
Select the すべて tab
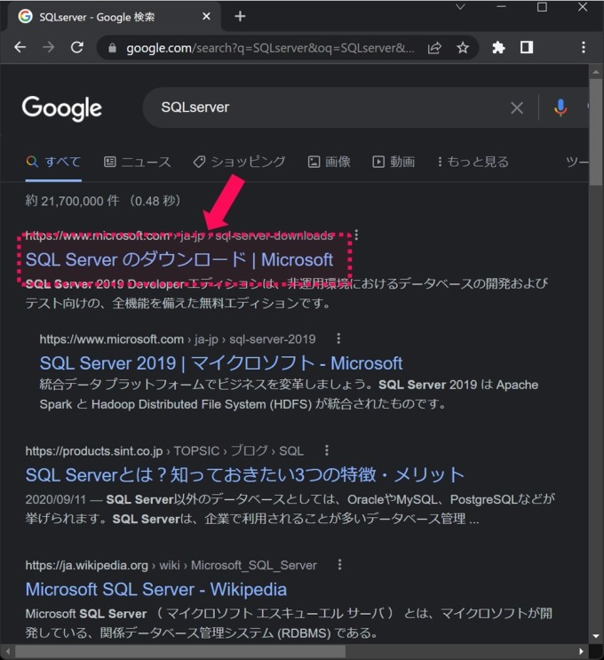(53, 162)
